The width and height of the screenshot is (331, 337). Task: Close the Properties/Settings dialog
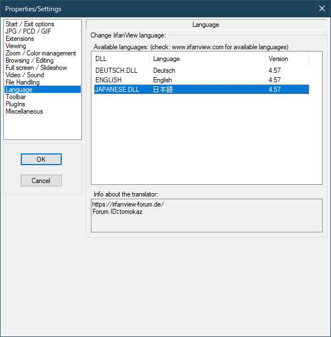[322, 8]
